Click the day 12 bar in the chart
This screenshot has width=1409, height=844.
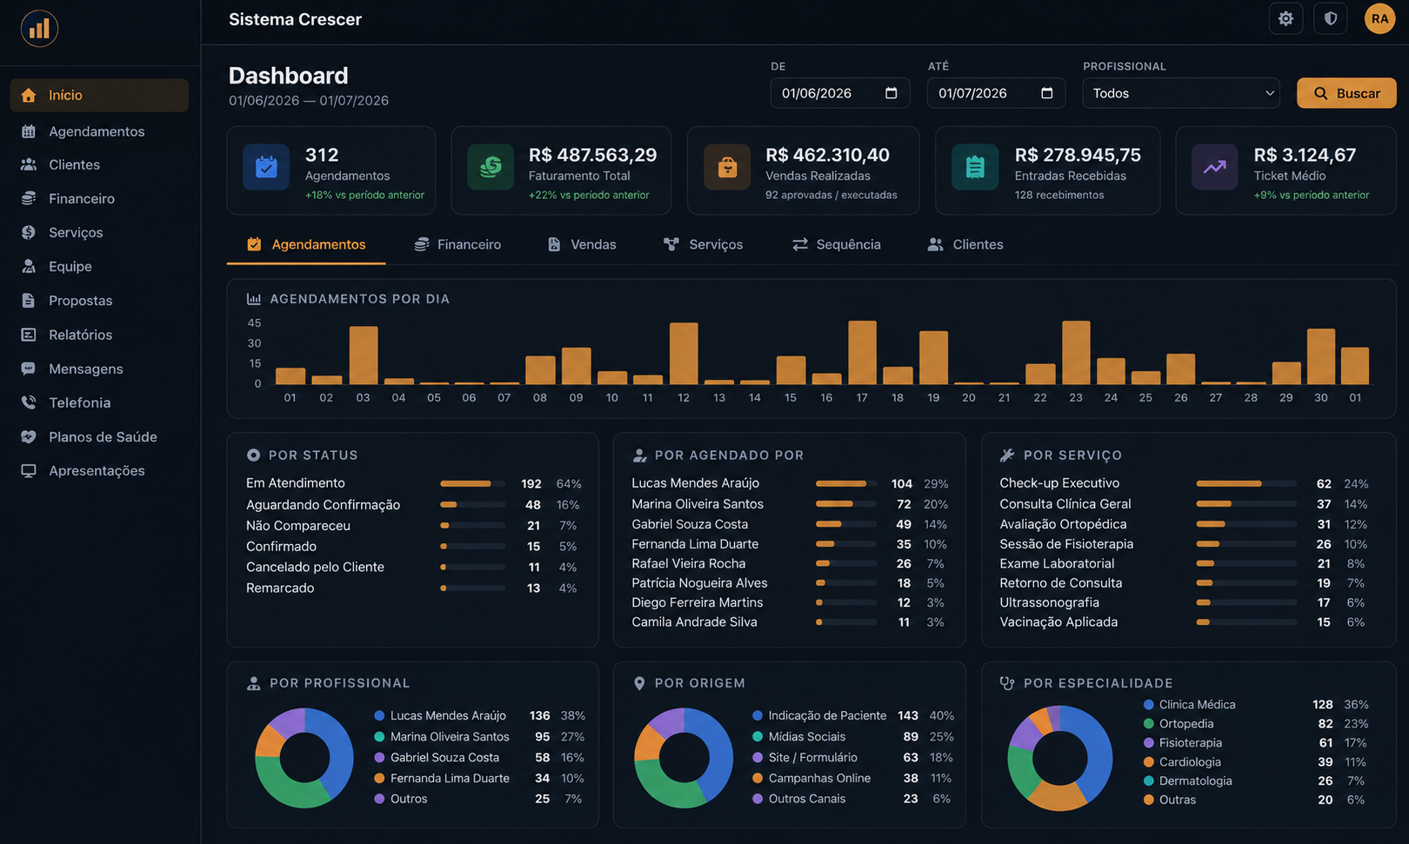pos(684,354)
